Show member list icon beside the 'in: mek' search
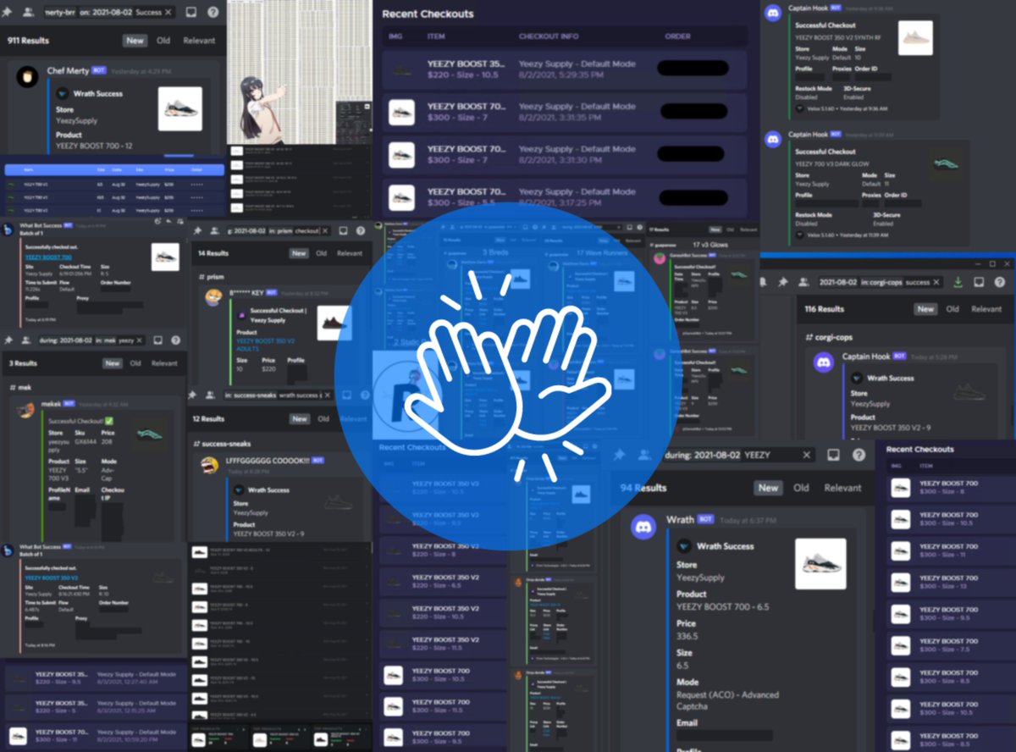The width and height of the screenshot is (1016, 752). point(25,340)
